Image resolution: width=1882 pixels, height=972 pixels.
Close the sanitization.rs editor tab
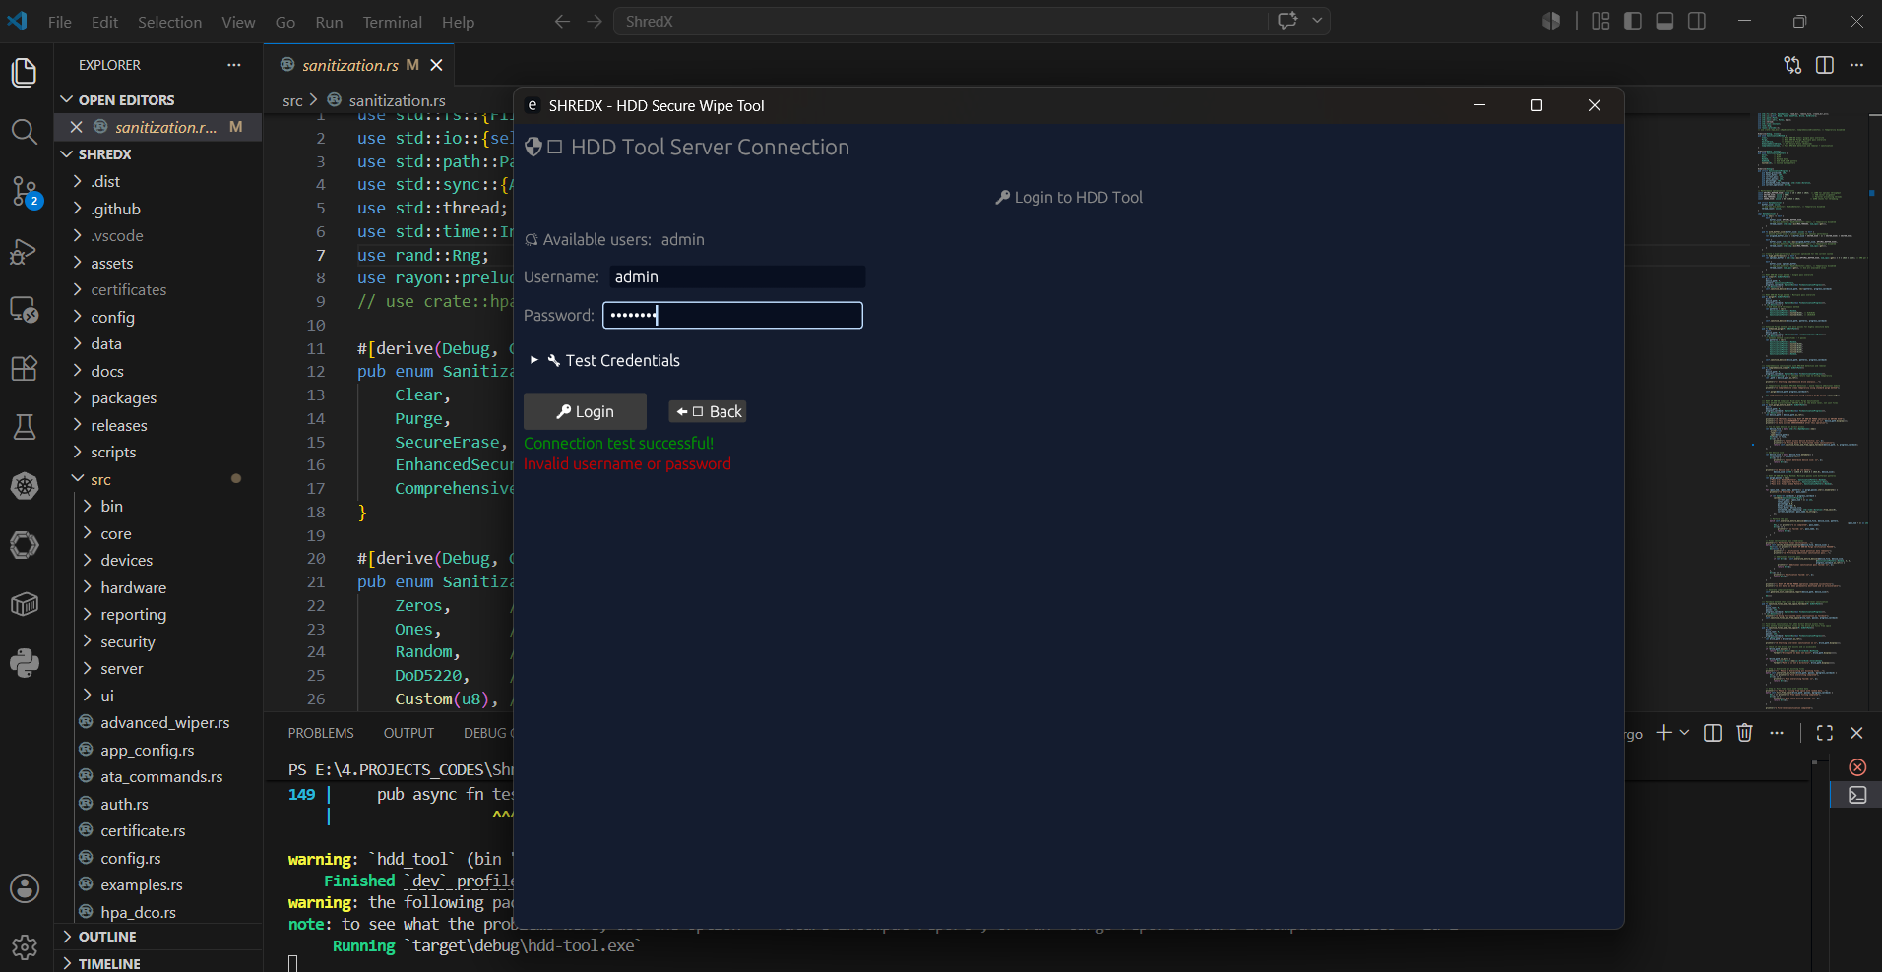pos(436,65)
